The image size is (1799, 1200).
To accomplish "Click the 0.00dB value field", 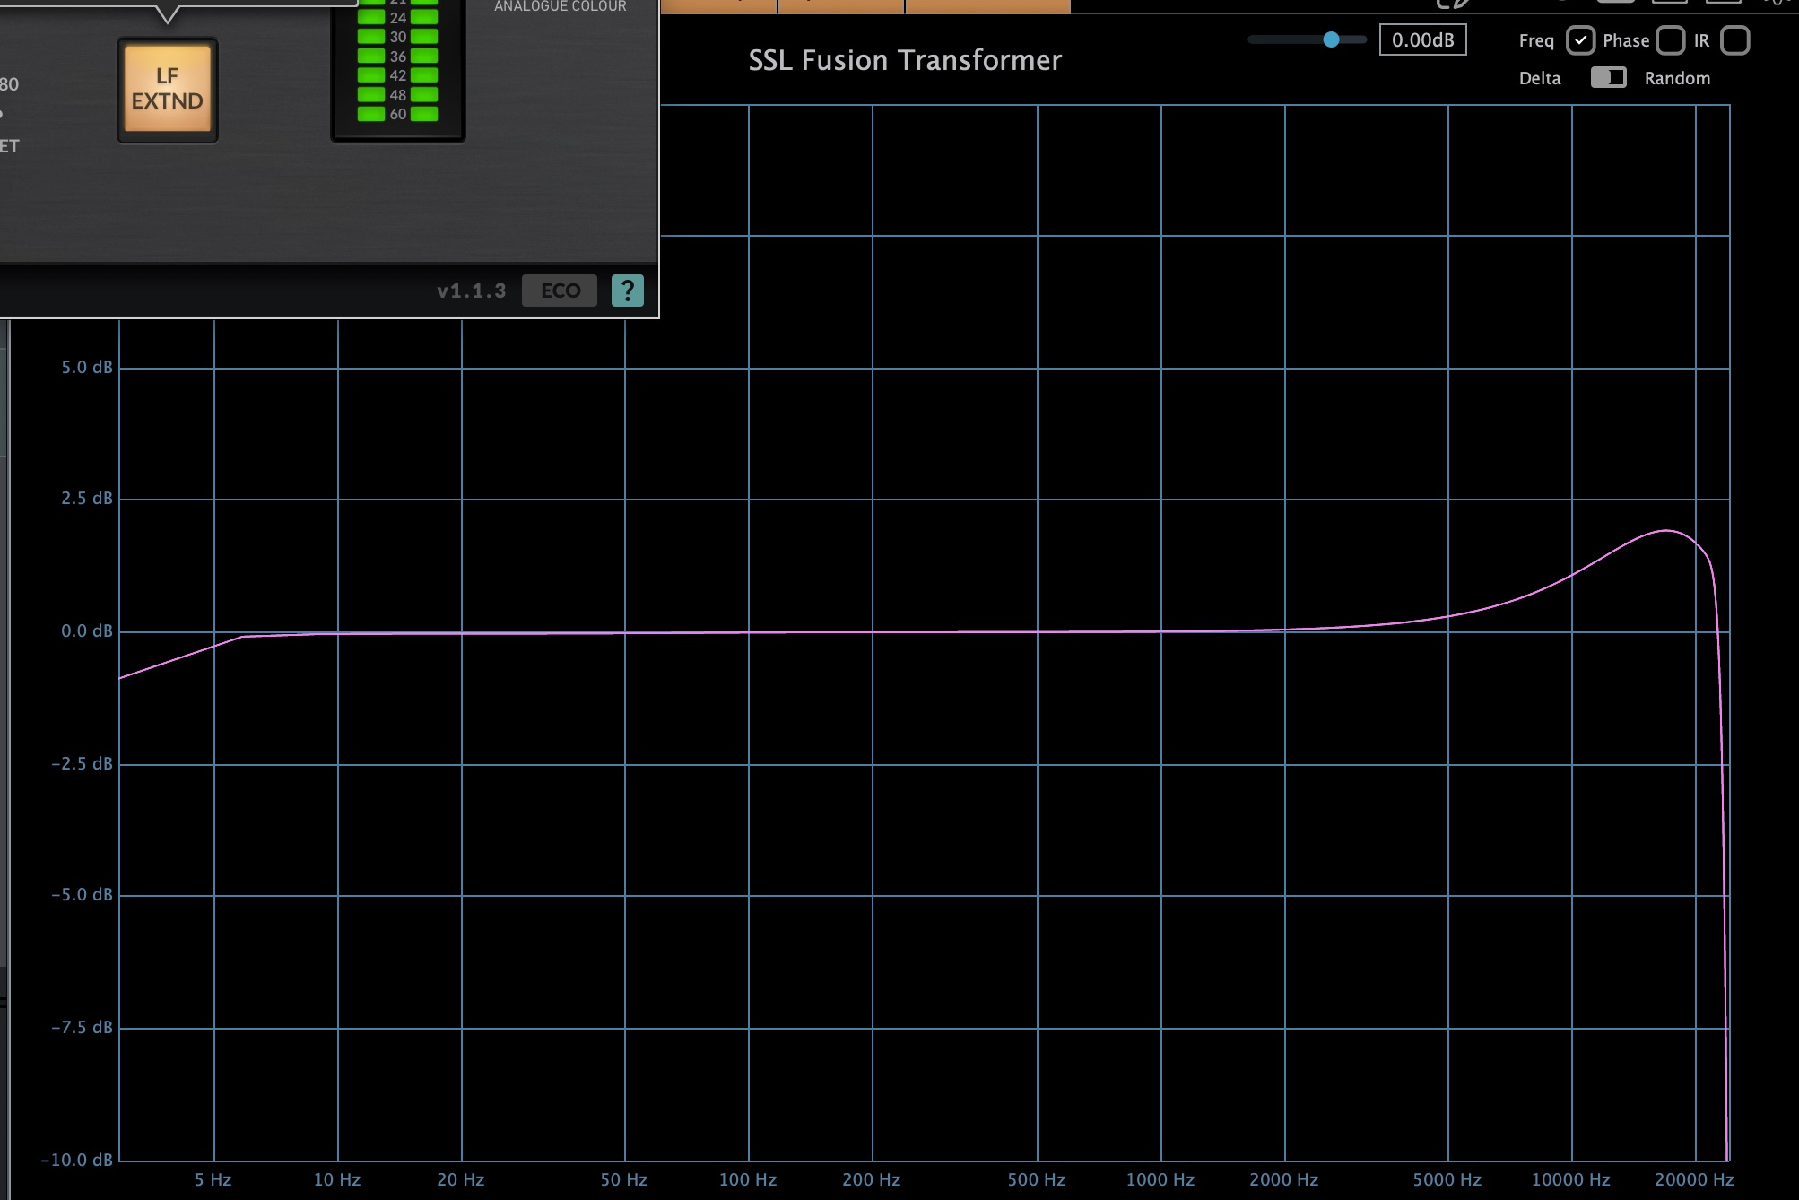I will pos(1422,40).
